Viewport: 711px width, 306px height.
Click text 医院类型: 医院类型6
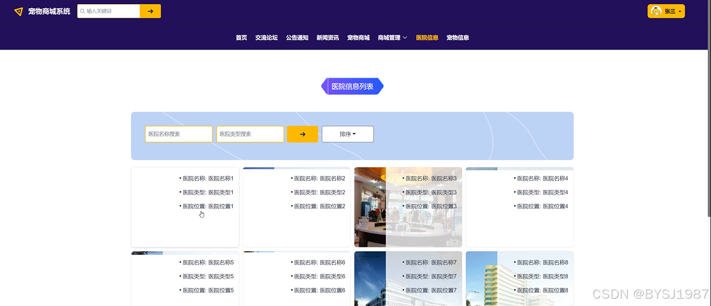319,276
